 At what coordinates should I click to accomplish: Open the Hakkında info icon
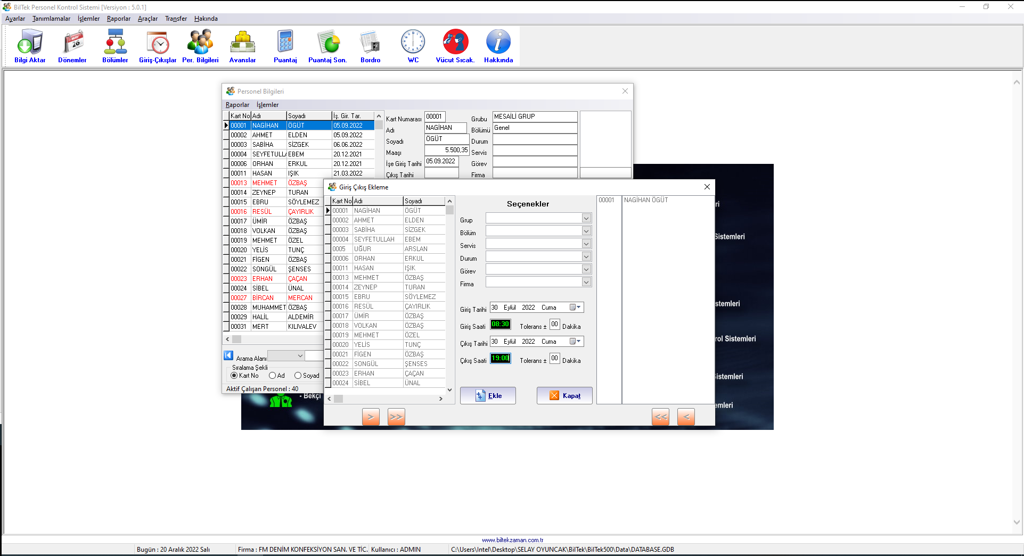tap(498, 46)
